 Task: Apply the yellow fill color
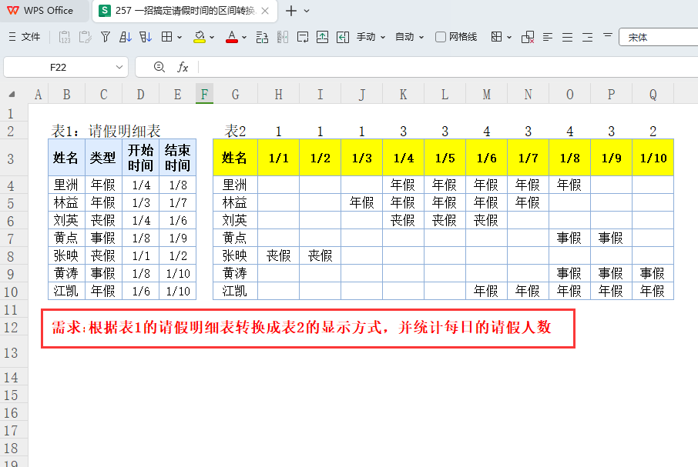(200, 37)
